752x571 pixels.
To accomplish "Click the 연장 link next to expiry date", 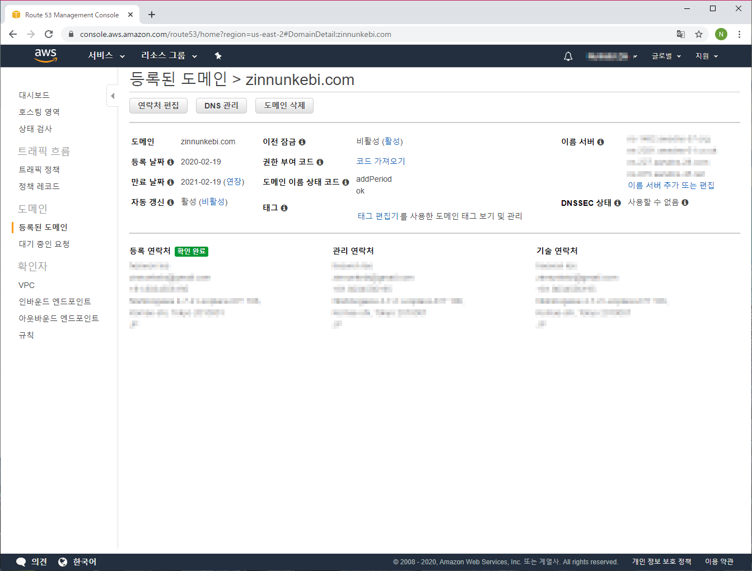I will coord(234,182).
